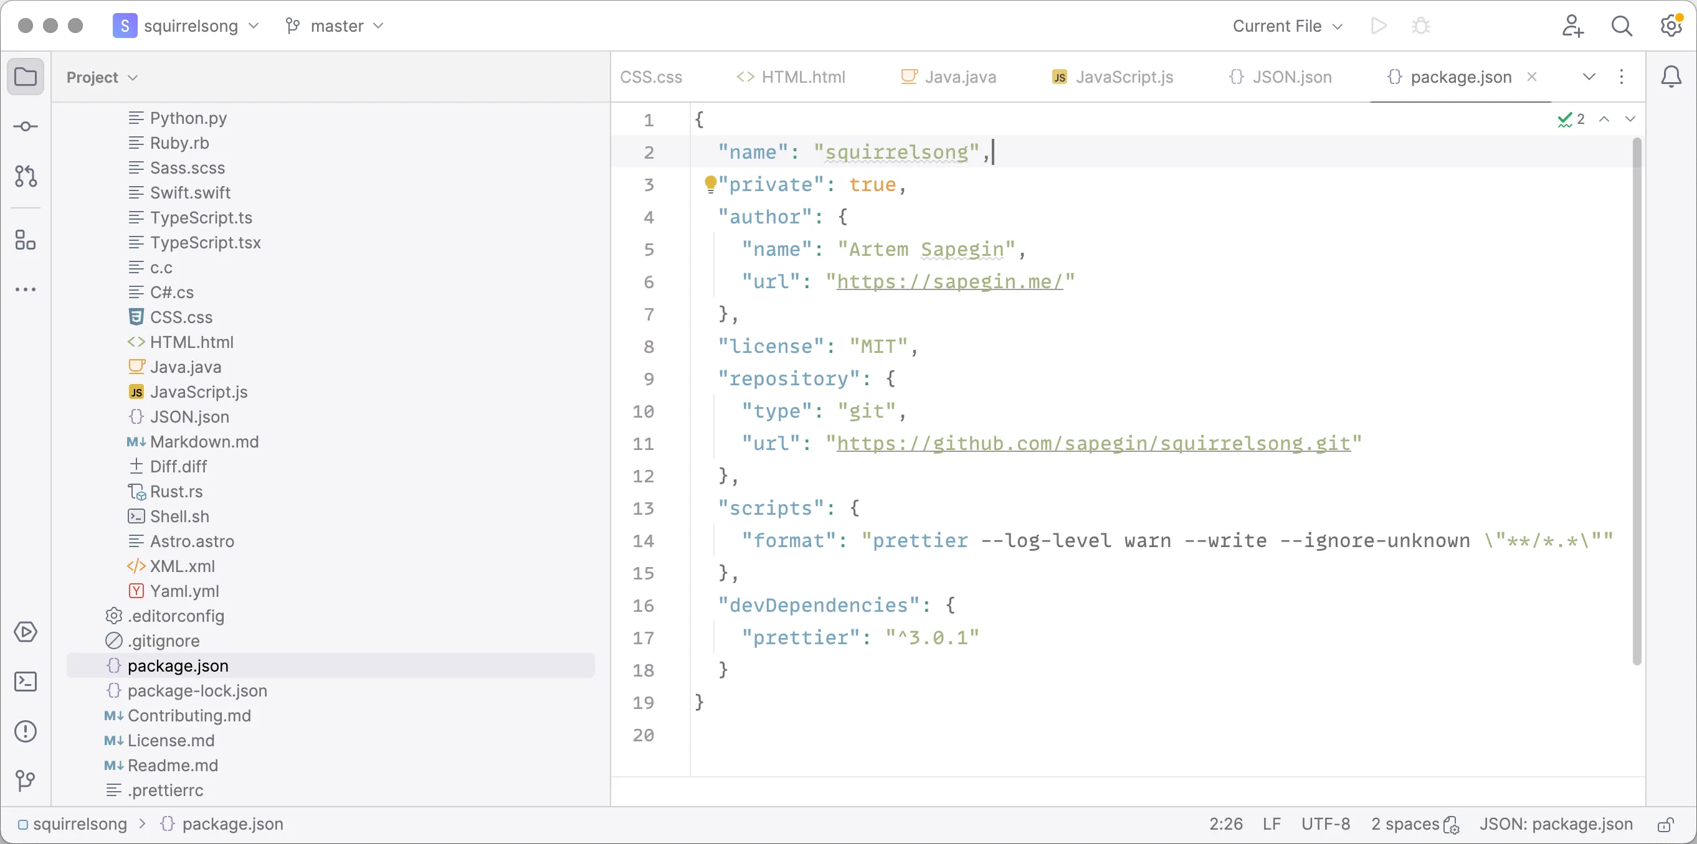1697x844 pixels.
Task: Toggle read-only mode with the status bar lock
Action: [1666, 823]
